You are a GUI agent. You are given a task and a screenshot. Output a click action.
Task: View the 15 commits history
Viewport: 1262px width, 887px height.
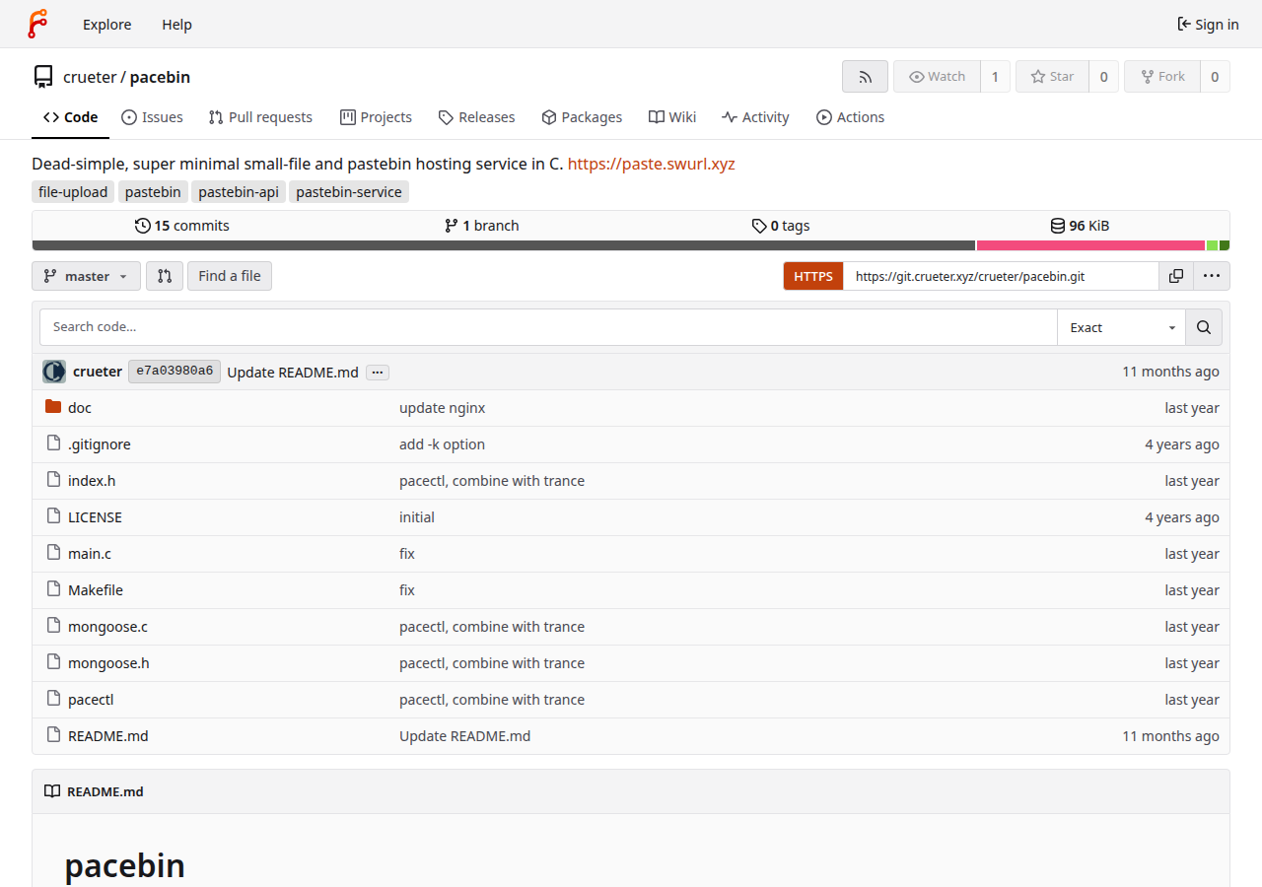click(x=182, y=226)
